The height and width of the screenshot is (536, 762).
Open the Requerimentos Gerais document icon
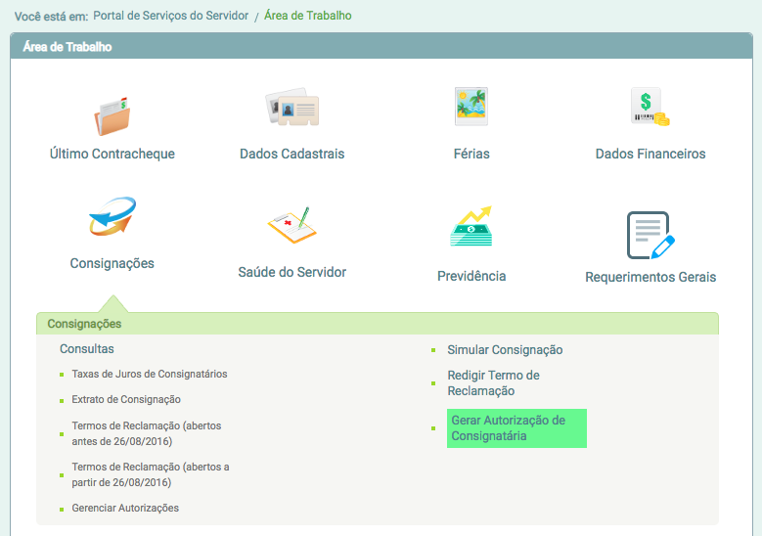[x=650, y=235]
